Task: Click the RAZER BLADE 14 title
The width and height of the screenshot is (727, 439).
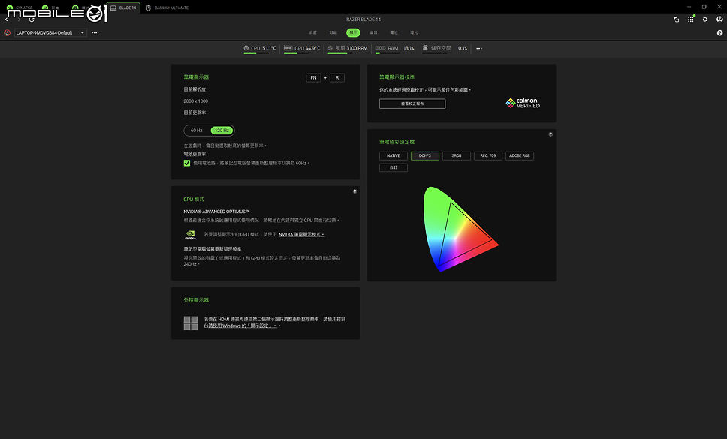Action: [363, 20]
